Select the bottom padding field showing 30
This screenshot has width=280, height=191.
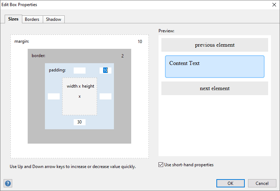79,122
